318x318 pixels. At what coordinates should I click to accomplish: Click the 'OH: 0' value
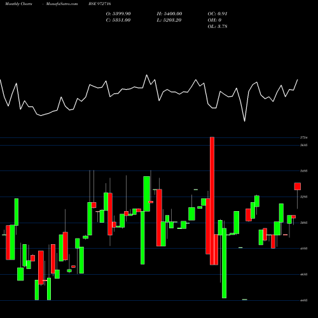[214, 20]
